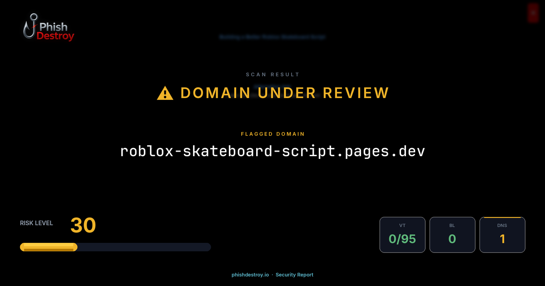Open the Building a Better Roblox Skateboard Script link
This screenshot has height=286, width=545.
[272, 36]
